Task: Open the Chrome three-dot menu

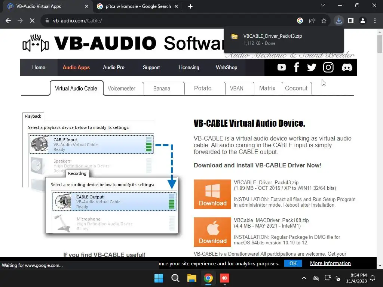Action: [x=375, y=21]
